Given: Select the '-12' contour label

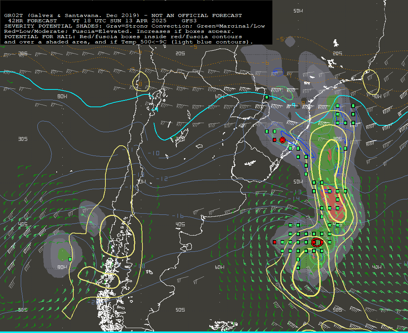Looking at the screenshot, I should (162, 179).
